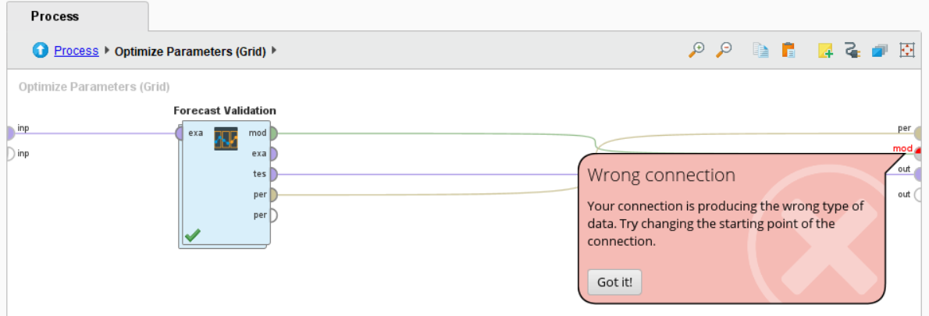Screen dimensions: 929x316
Task: Click the unconnected second per output port
Action: (x=273, y=215)
